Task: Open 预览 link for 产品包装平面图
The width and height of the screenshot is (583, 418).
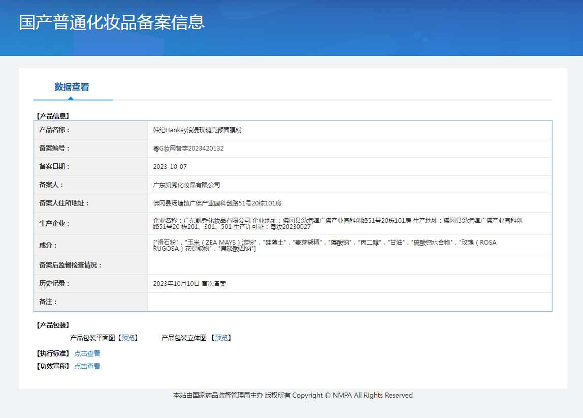Action: point(128,338)
